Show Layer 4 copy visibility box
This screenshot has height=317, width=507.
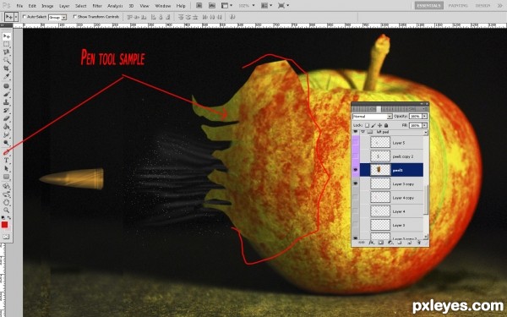click(x=356, y=197)
